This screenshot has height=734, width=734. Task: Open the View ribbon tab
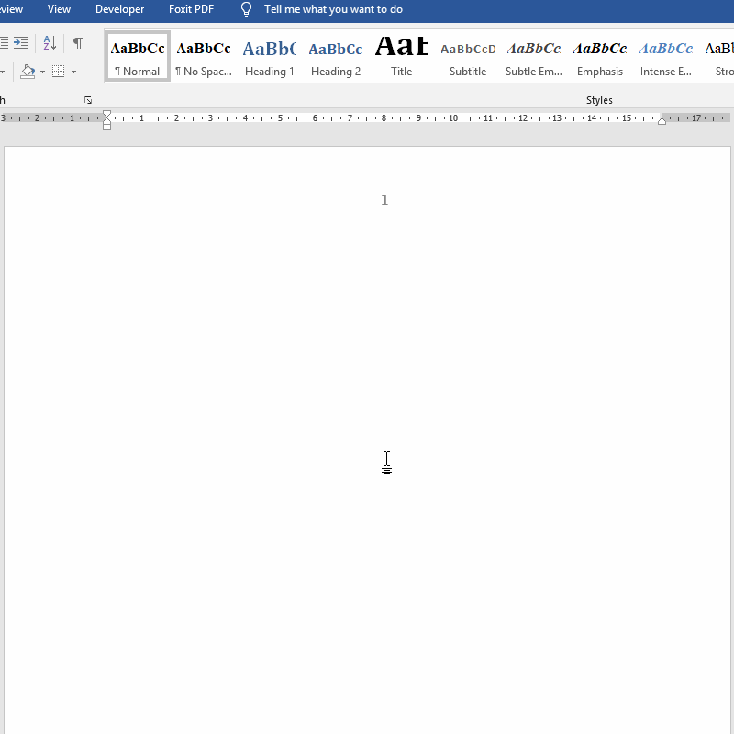click(59, 9)
